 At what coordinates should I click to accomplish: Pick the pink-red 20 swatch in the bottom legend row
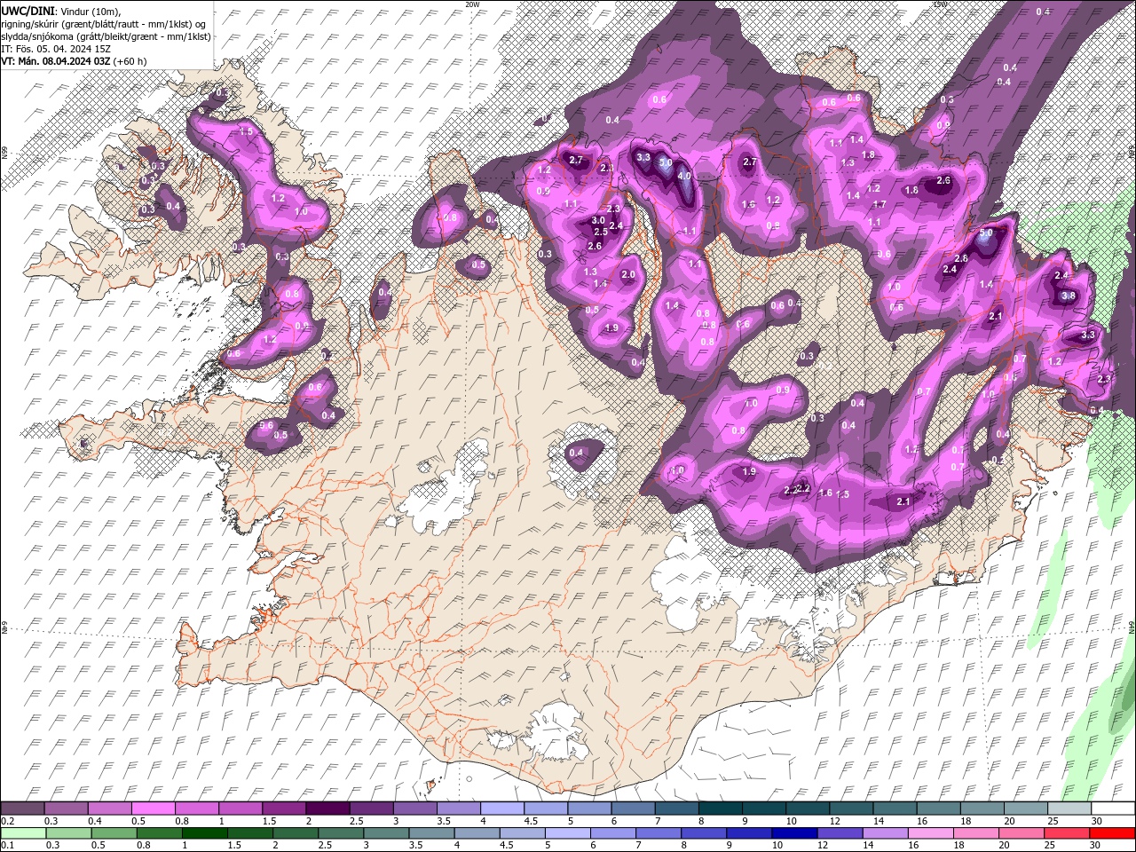click(x=1022, y=833)
